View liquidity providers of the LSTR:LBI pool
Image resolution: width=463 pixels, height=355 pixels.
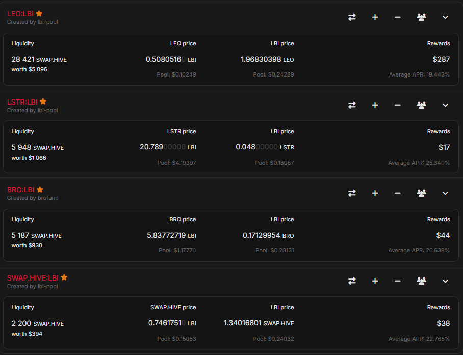tap(421, 105)
